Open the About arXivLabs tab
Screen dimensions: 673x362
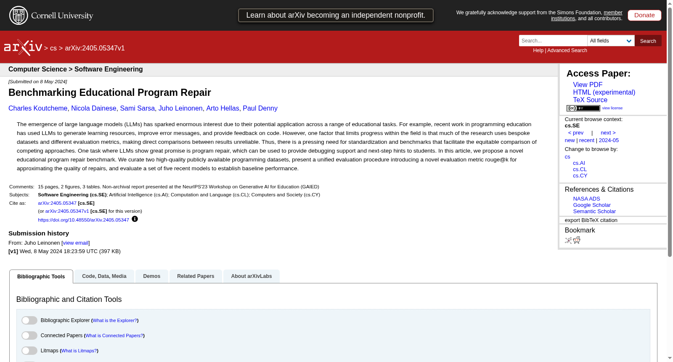coord(252,276)
